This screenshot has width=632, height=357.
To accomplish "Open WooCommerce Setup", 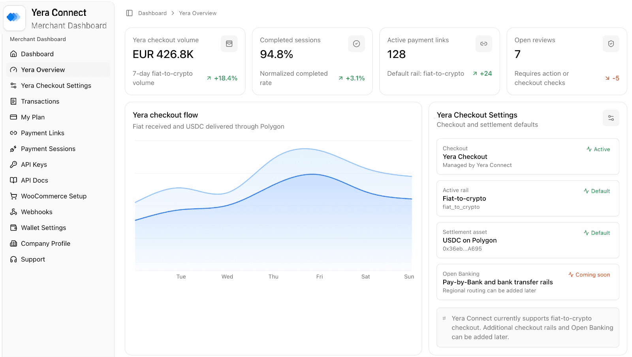I will (58, 196).
